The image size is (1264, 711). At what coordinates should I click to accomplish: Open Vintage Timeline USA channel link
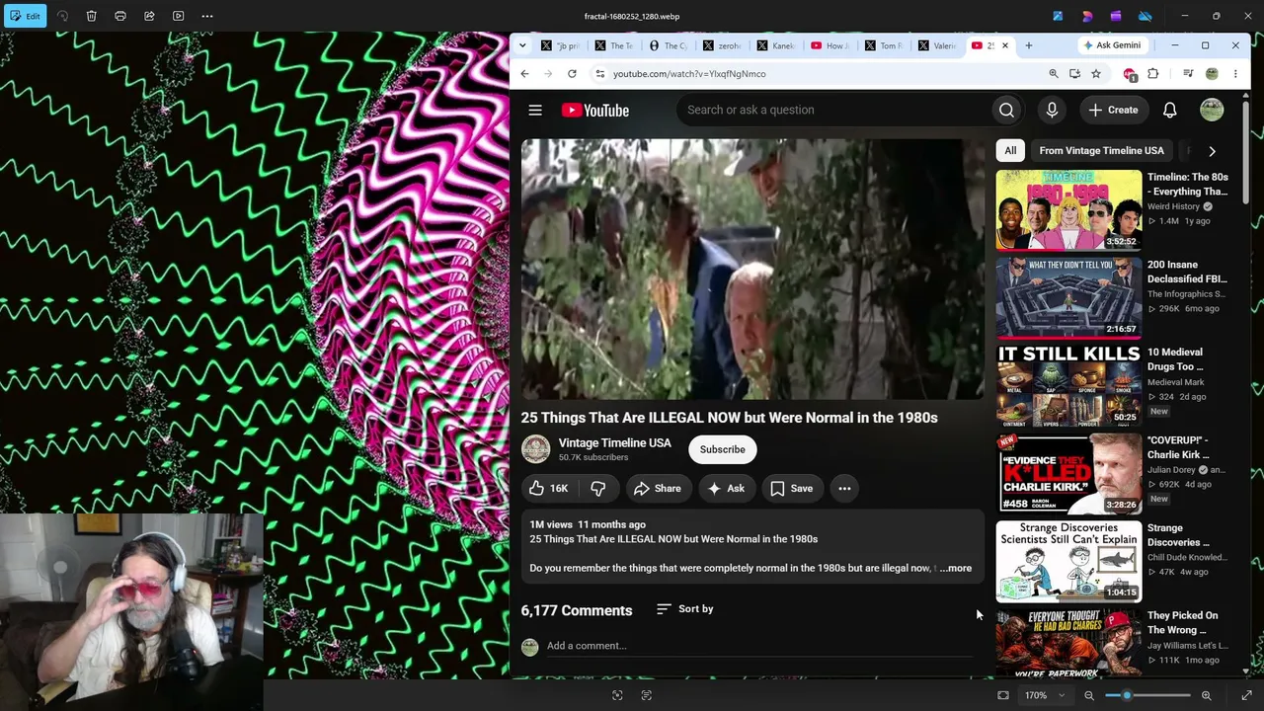pyautogui.click(x=614, y=443)
